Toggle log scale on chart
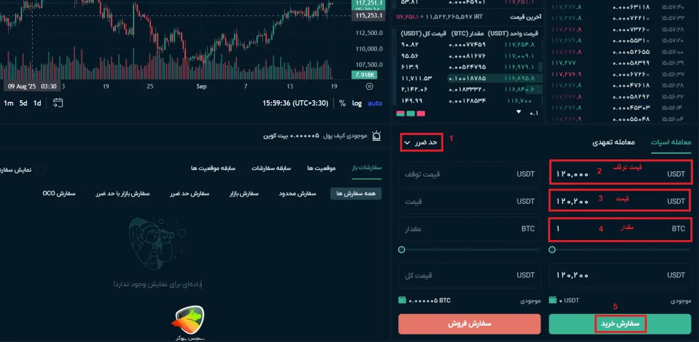 (x=357, y=103)
